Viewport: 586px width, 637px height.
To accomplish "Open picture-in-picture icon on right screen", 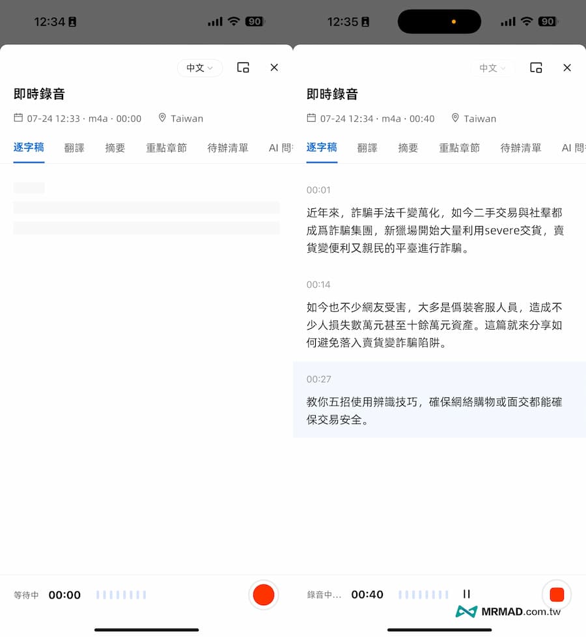I will coord(536,68).
